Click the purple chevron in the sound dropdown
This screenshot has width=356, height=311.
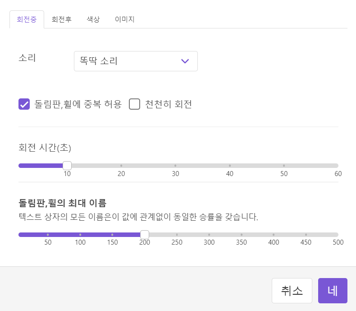coord(185,61)
